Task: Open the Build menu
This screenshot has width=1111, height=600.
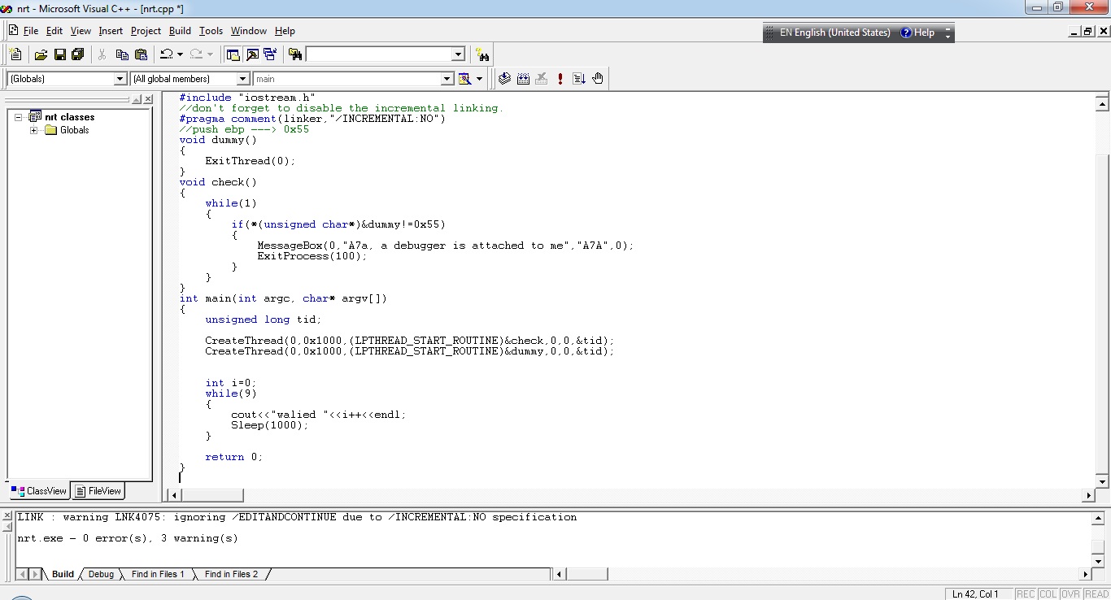Action: tap(180, 31)
